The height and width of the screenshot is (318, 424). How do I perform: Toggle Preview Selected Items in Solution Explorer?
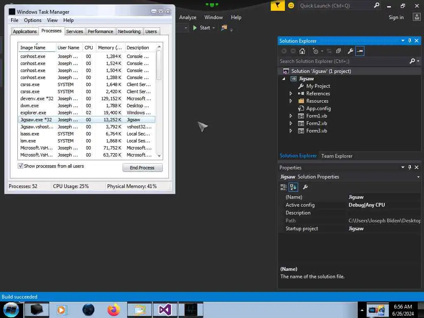pos(360,51)
